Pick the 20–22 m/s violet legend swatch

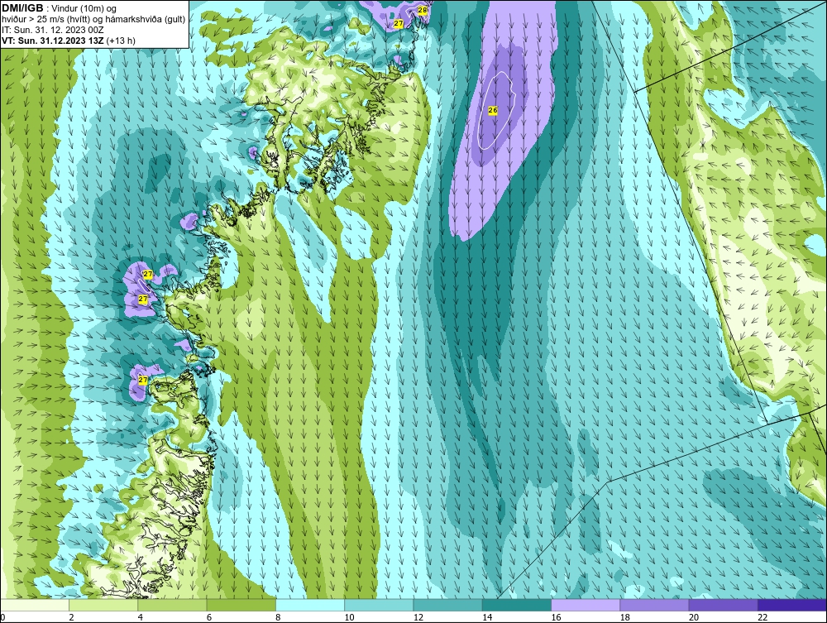(x=723, y=605)
